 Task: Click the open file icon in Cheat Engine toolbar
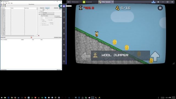click(x=3, y=5)
